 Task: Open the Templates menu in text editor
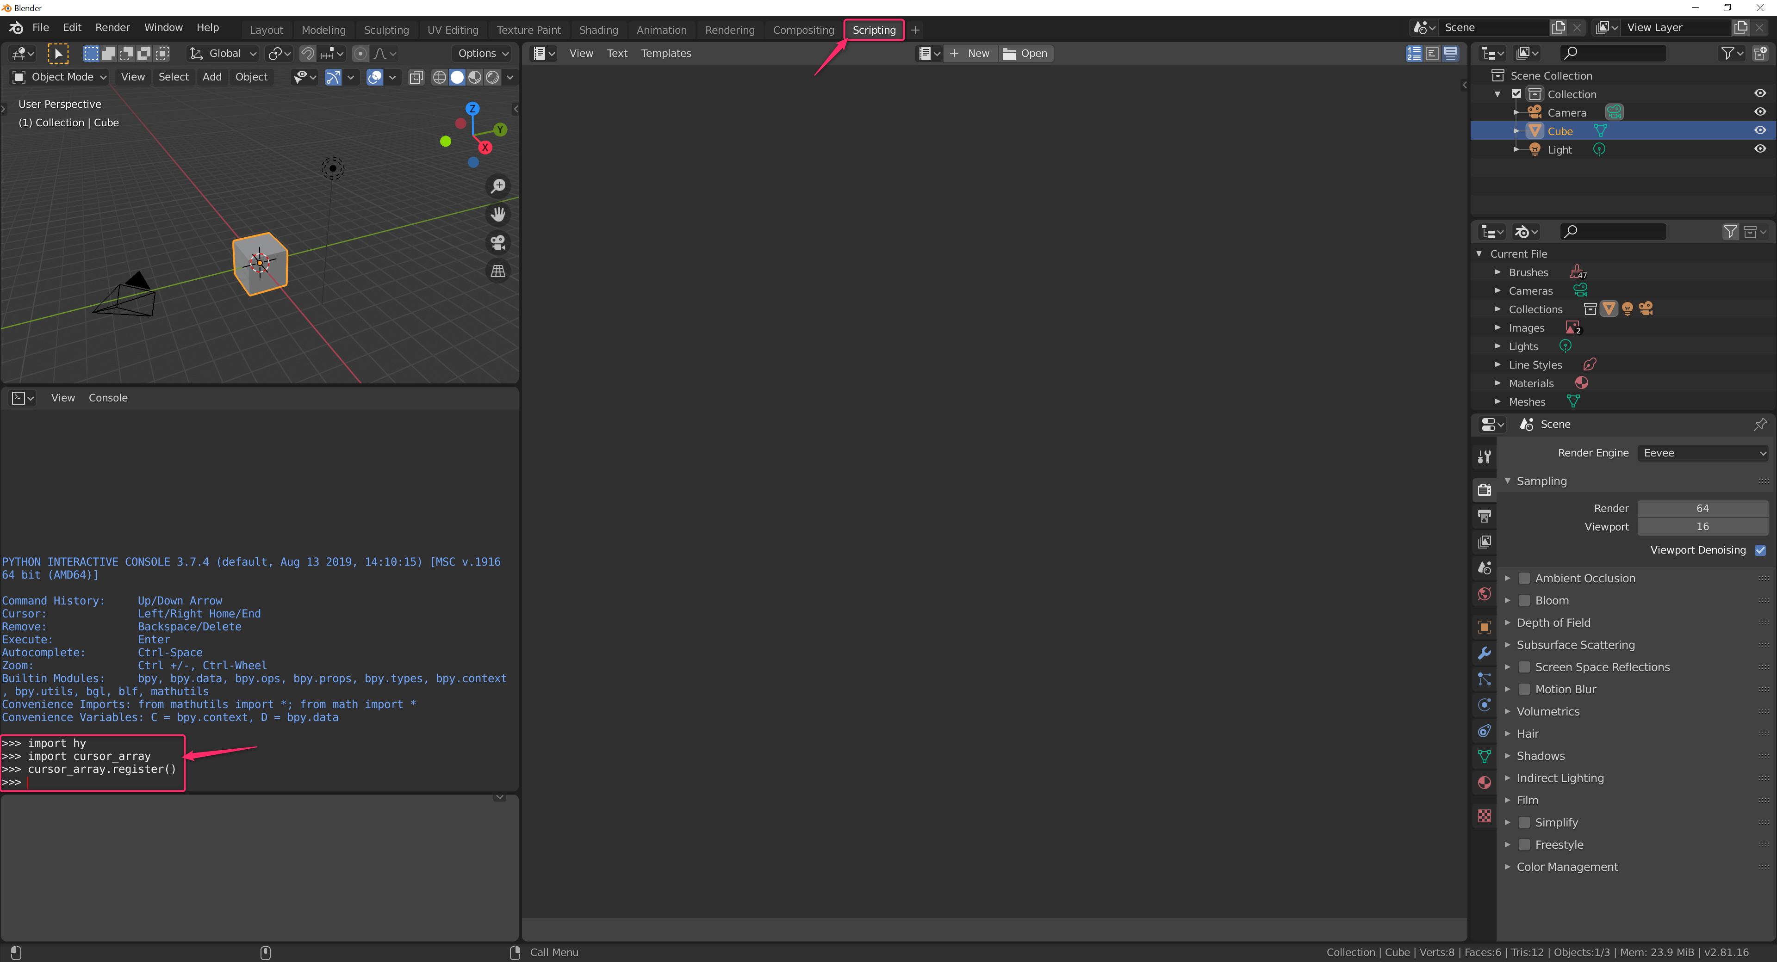click(666, 53)
